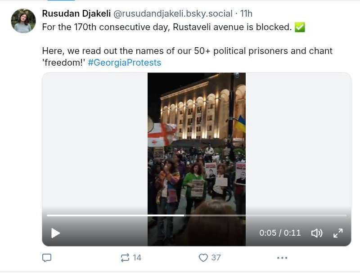This screenshot has width=360, height=273.
Task: Open the @rusudandjakeli.bsky.social handle link
Action: pyautogui.click(x=173, y=13)
